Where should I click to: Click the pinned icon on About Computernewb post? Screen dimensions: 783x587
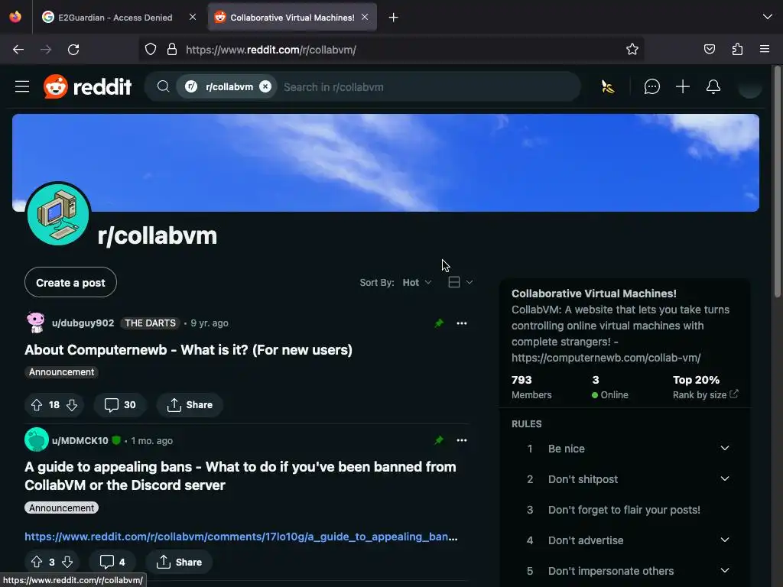pos(439,323)
